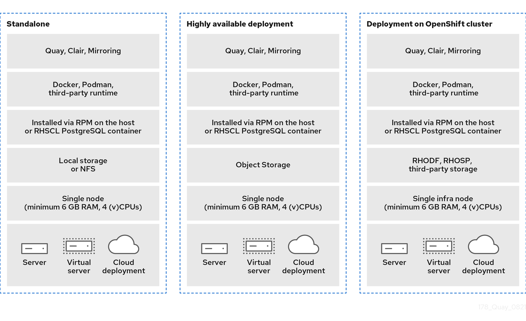Click the Cloud deployment icon in Standalone
Screen dimensions: 526x321
pyautogui.click(x=124, y=245)
